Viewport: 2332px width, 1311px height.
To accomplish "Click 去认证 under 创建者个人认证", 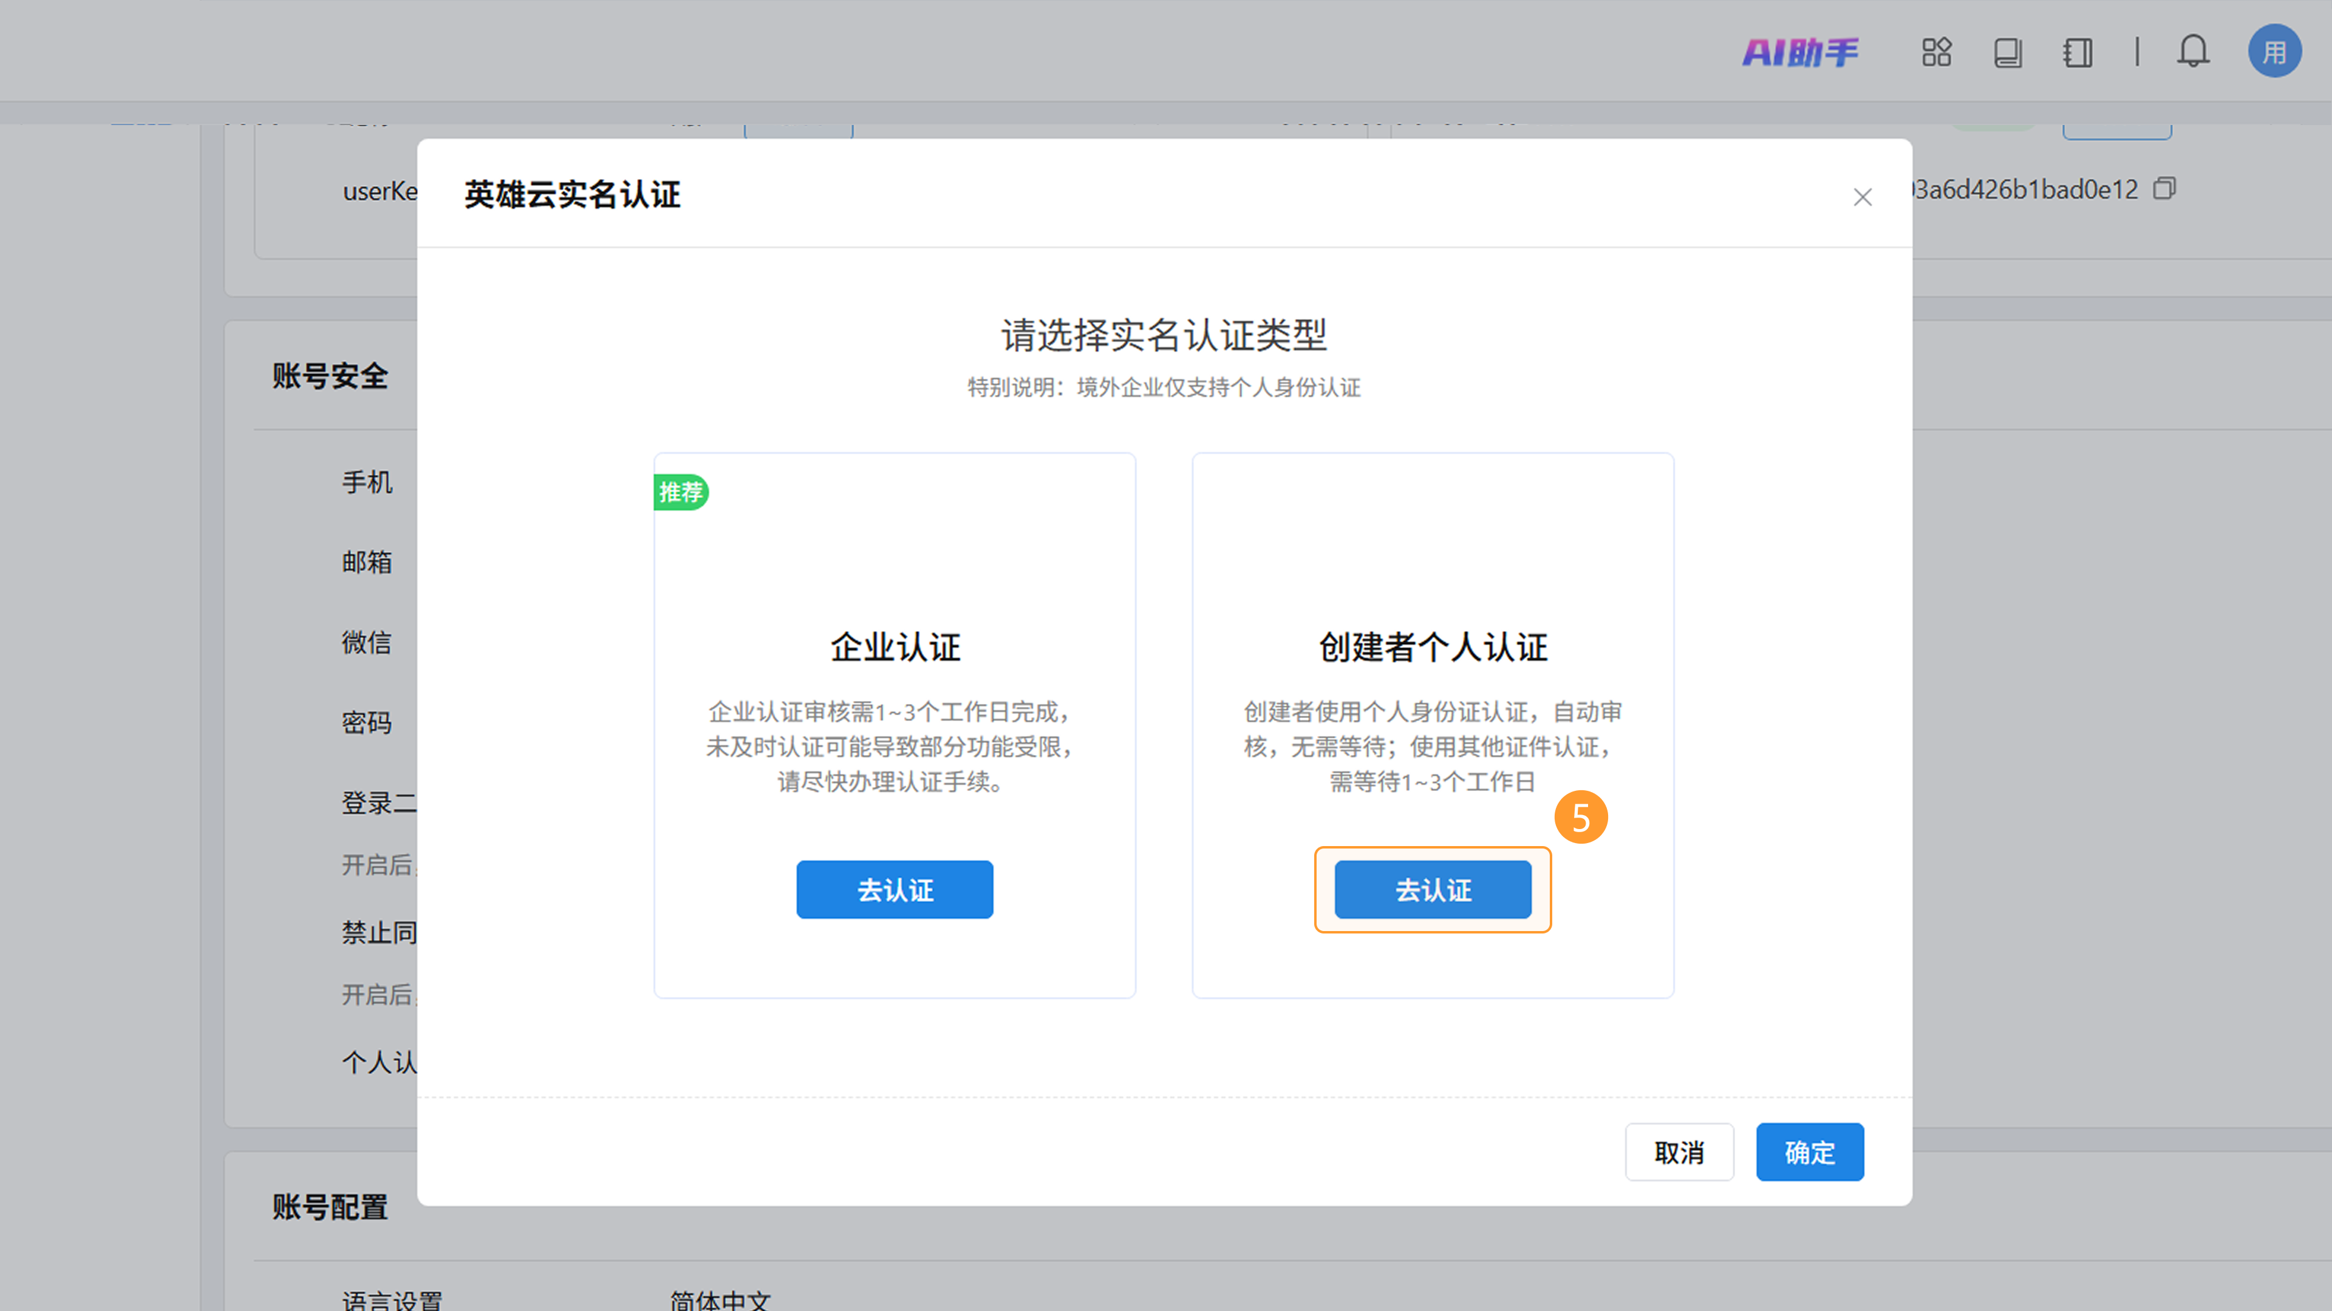I will tap(1432, 889).
